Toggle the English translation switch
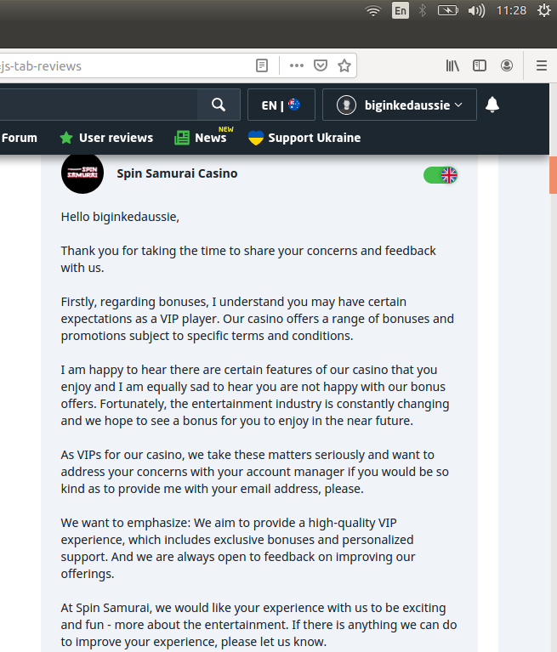This screenshot has width=557, height=652. coord(440,175)
